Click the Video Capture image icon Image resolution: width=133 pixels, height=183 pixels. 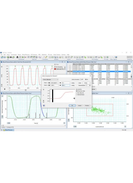pyautogui.click(x=116, y=57)
